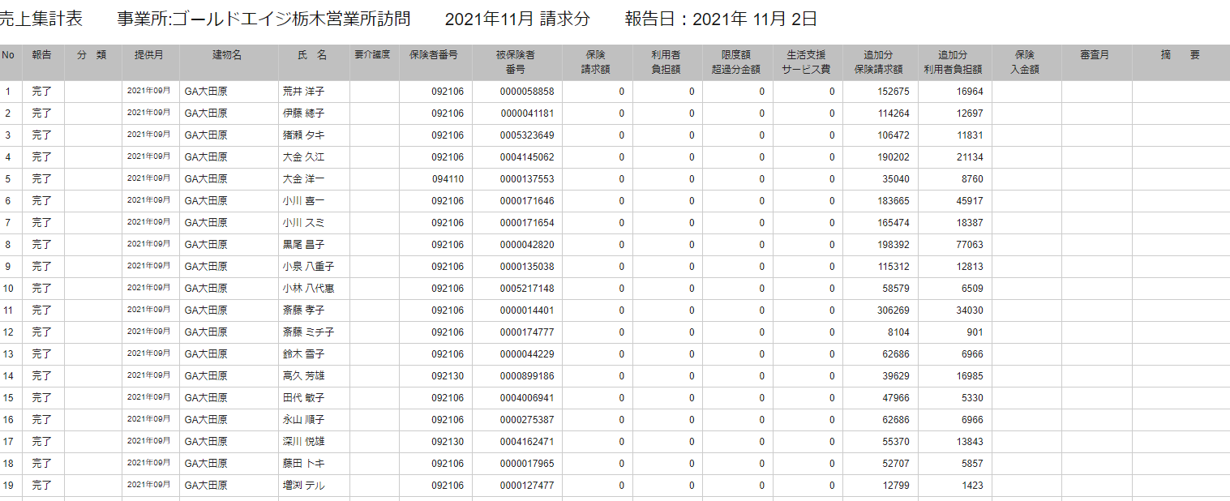Click the insurer number 094110 cell
1230x501 pixels.
[448, 179]
